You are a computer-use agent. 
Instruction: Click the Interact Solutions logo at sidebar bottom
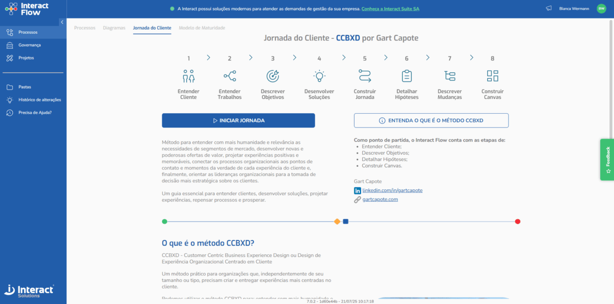pyautogui.click(x=29, y=291)
